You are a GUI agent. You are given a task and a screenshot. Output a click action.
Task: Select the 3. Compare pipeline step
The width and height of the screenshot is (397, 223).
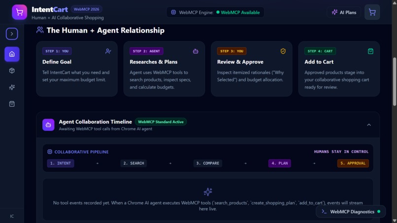pos(208,163)
